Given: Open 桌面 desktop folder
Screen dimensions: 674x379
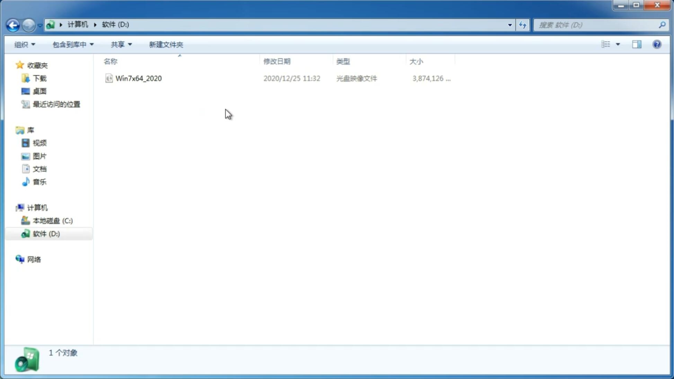Looking at the screenshot, I should (39, 91).
